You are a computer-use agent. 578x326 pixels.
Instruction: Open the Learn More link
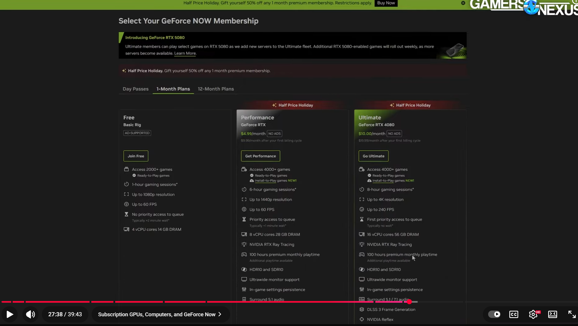(185, 53)
